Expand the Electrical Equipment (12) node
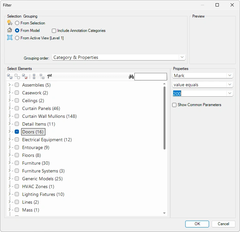 coord(9,139)
